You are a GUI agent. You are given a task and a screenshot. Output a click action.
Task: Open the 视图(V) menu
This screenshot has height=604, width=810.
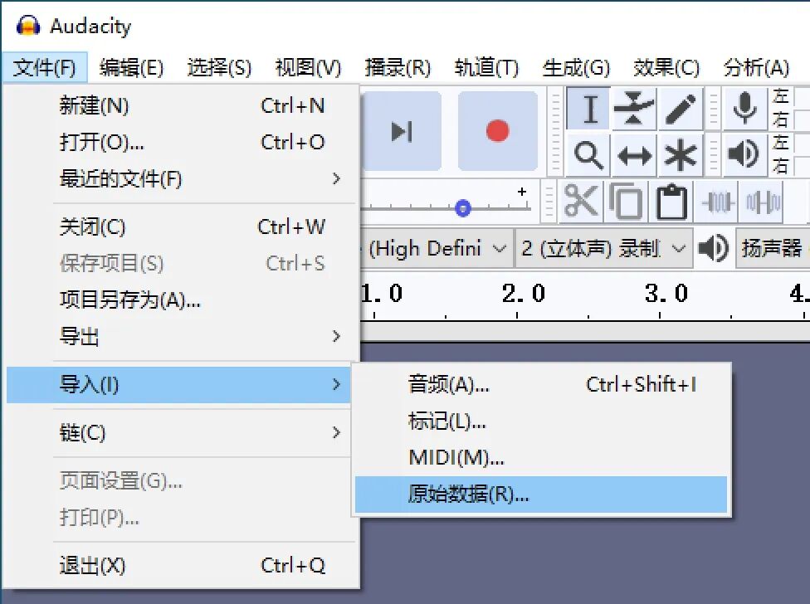tap(308, 68)
